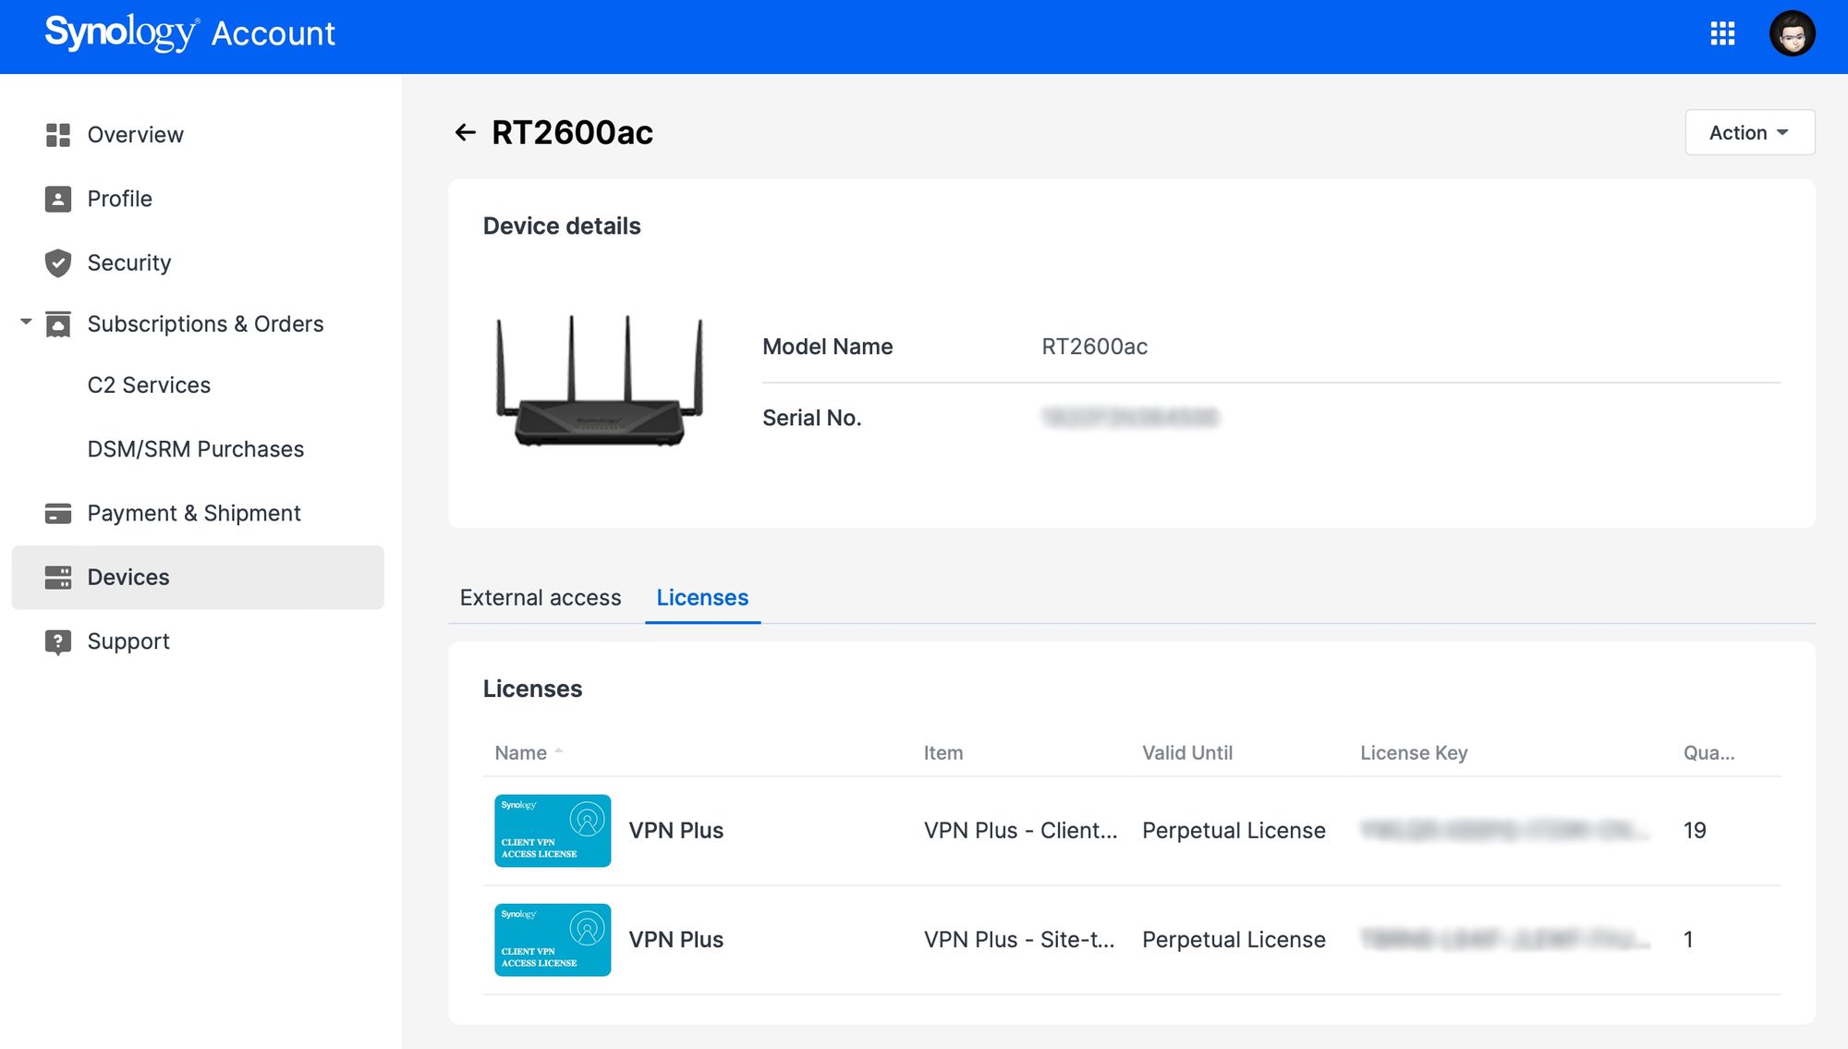Click the Licenses section heading
The width and height of the screenshot is (1848, 1049).
(532, 689)
